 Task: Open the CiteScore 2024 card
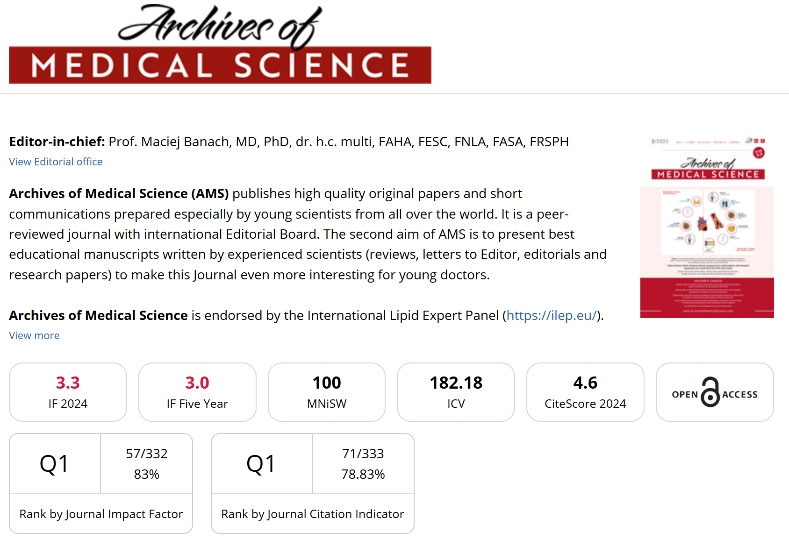coord(585,392)
